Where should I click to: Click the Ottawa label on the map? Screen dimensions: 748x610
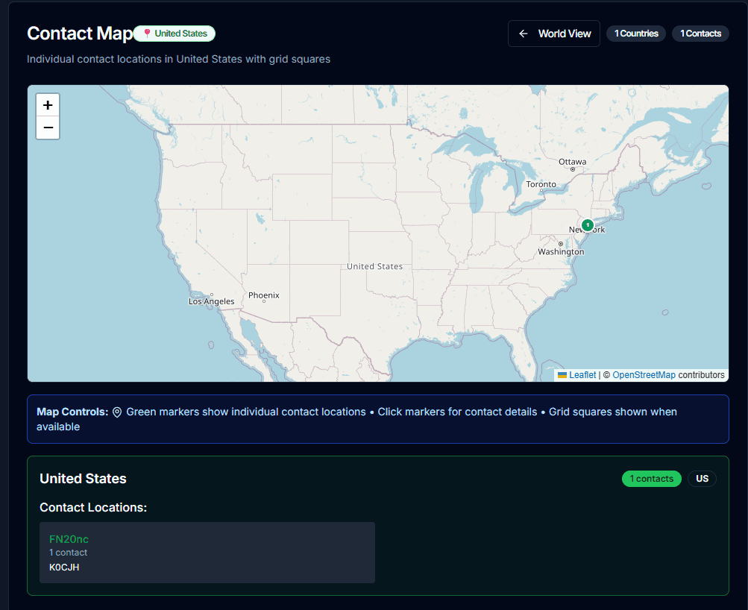tap(573, 162)
